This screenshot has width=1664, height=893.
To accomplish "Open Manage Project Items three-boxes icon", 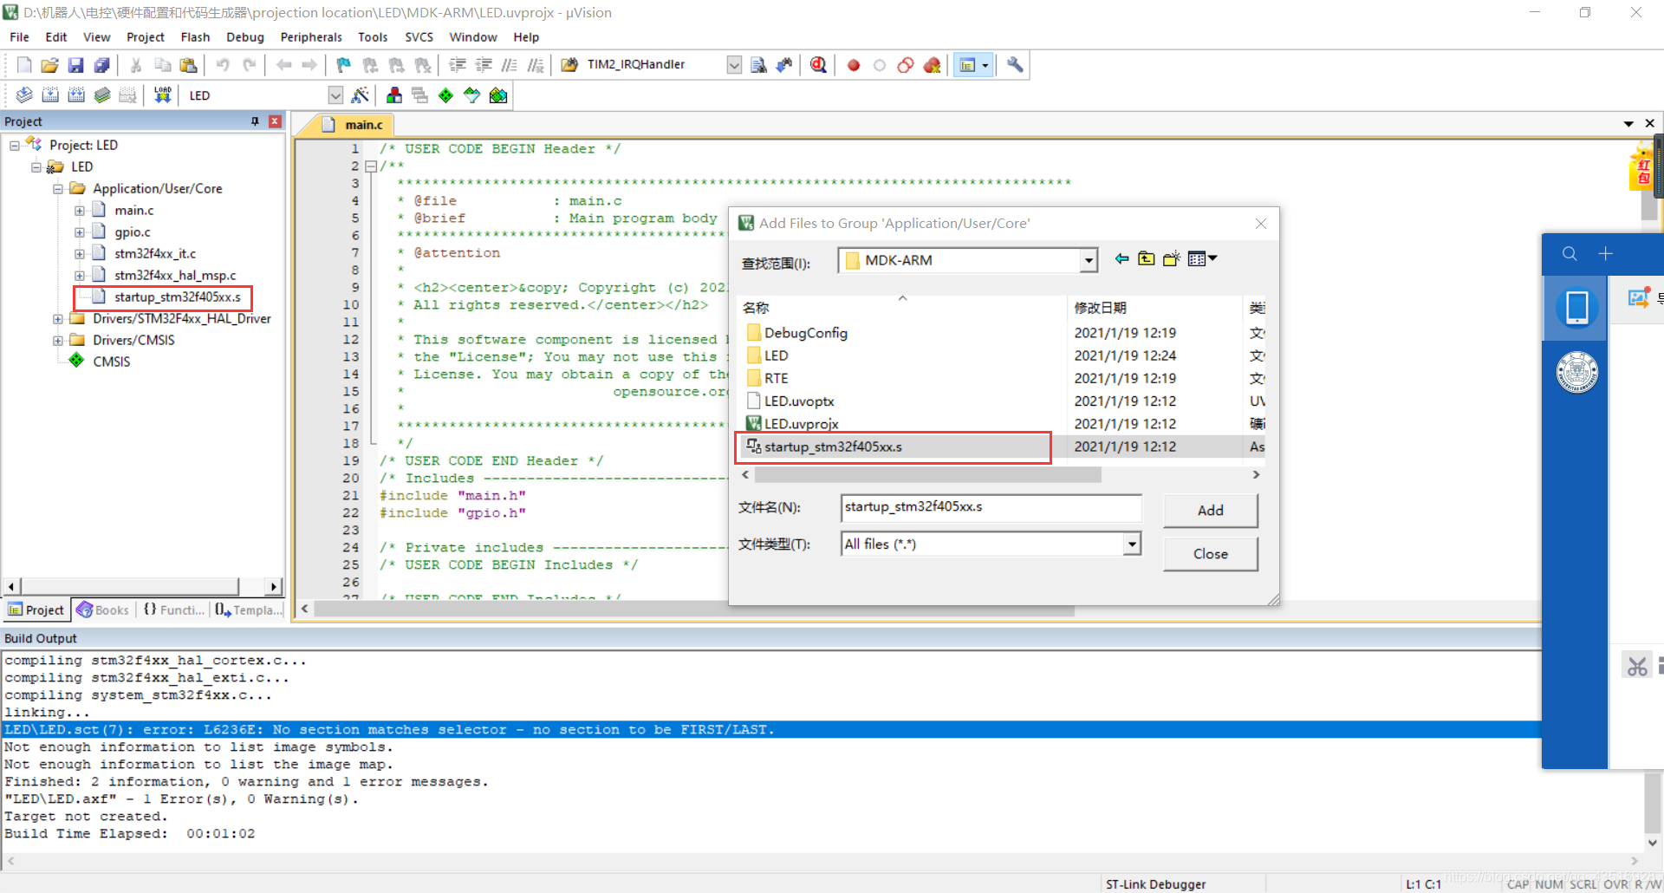I will tap(394, 95).
